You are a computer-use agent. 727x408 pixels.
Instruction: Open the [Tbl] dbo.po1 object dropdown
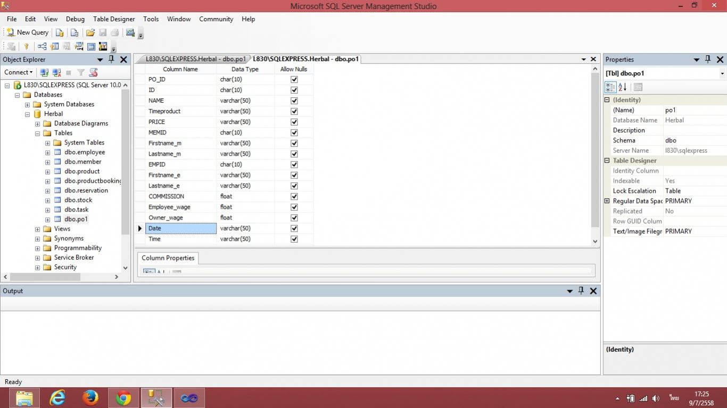[x=722, y=73]
